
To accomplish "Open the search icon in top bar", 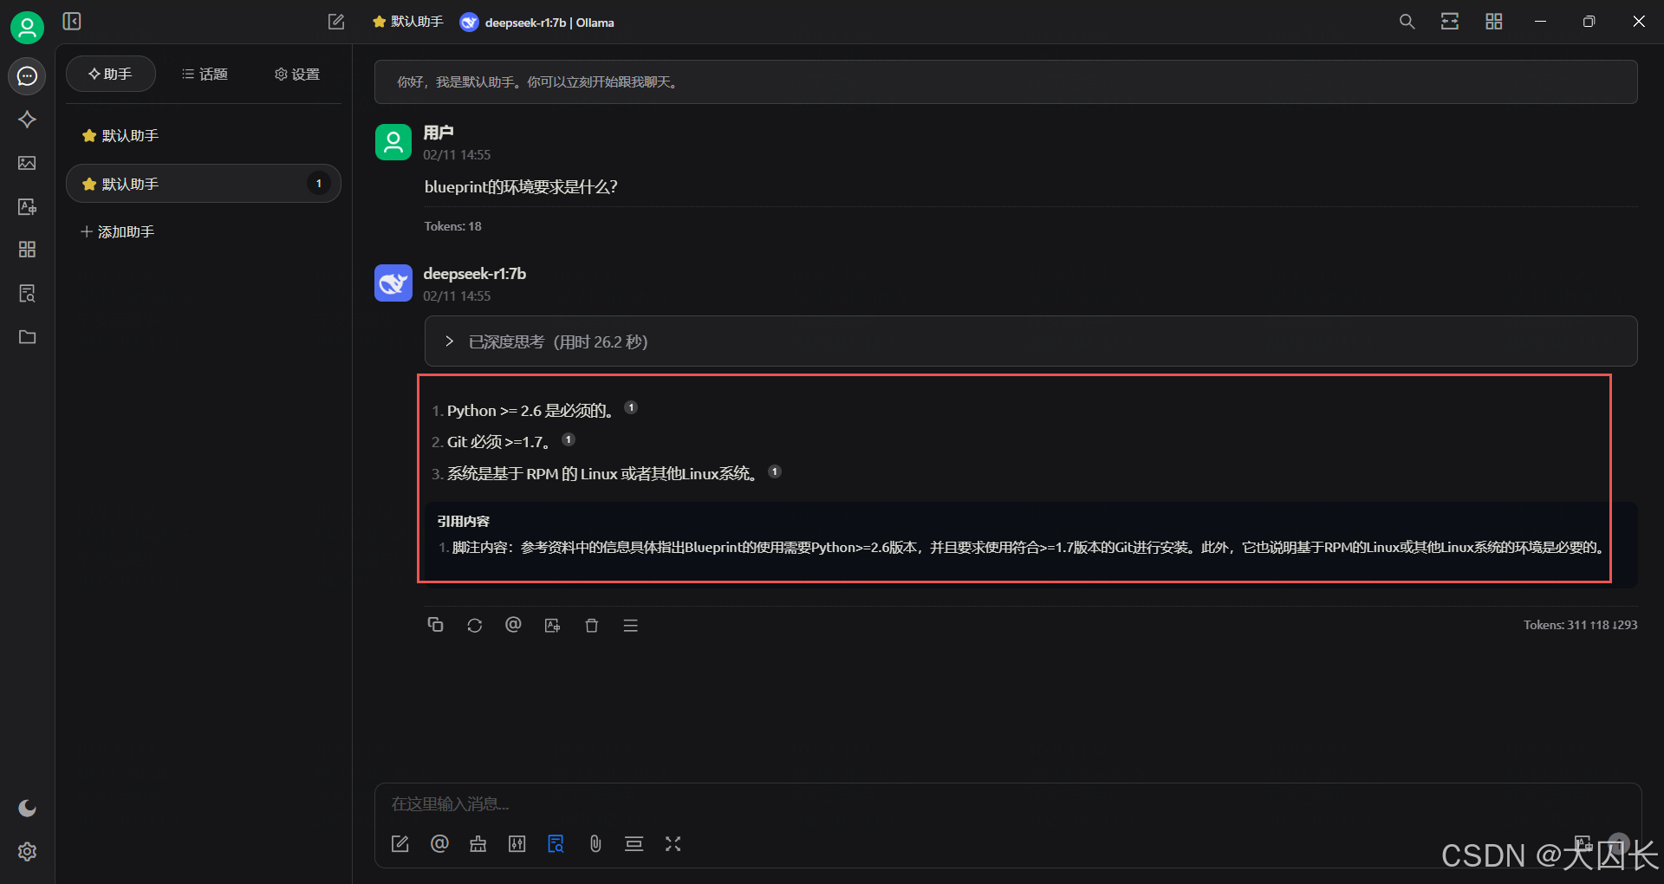I will (x=1407, y=21).
